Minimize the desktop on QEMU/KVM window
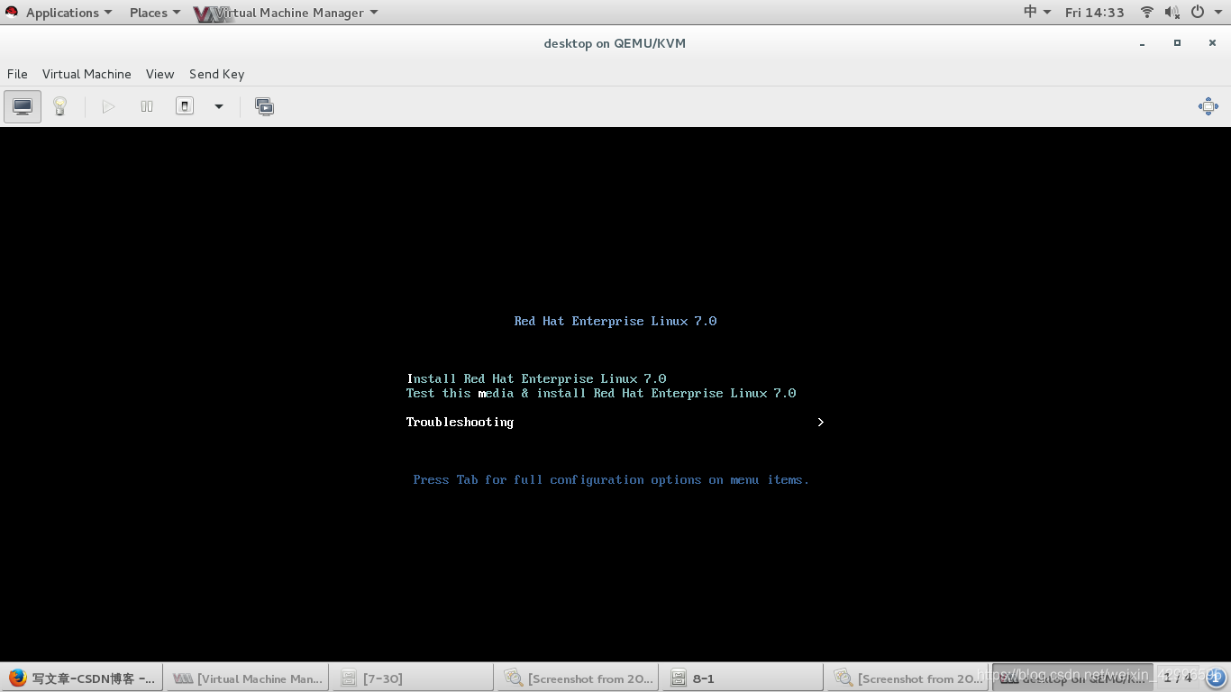Viewport: 1231px width, 692px height. (x=1143, y=43)
